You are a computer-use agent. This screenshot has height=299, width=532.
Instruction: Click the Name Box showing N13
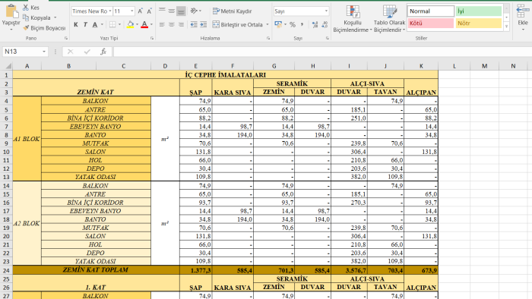point(25,52)
